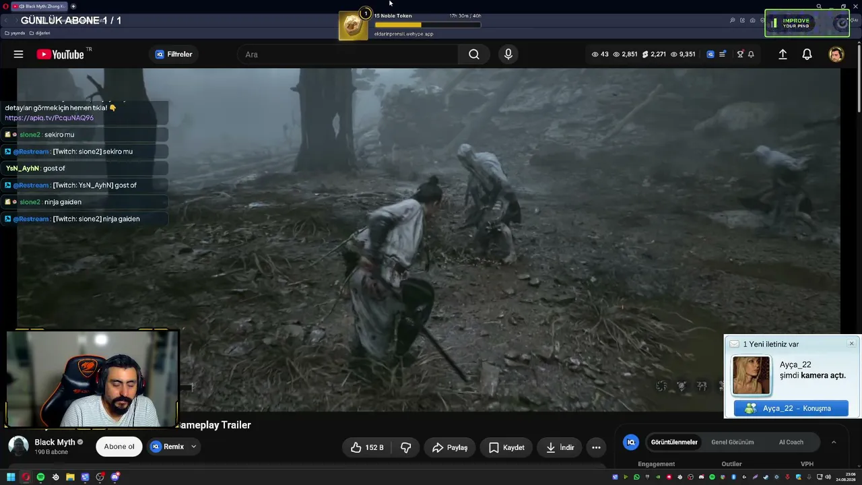This screenshot has height=485, width=862.
Task: Open the Black Myth channel avatar
Action: click(x=18, y=446)
